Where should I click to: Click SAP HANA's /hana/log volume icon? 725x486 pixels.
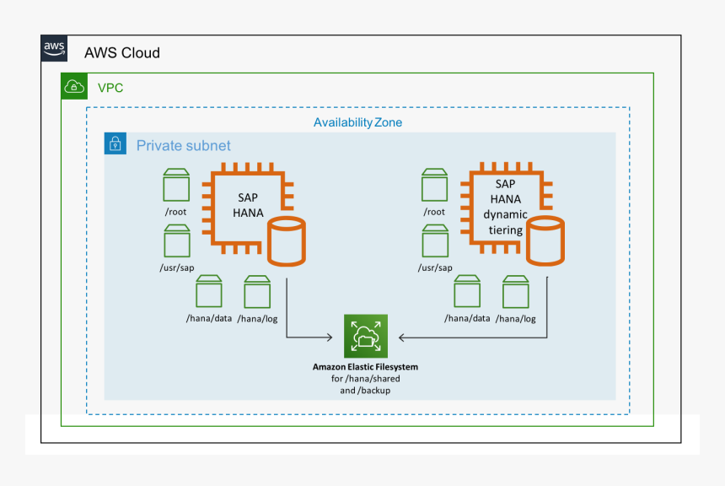pos(257,292)
